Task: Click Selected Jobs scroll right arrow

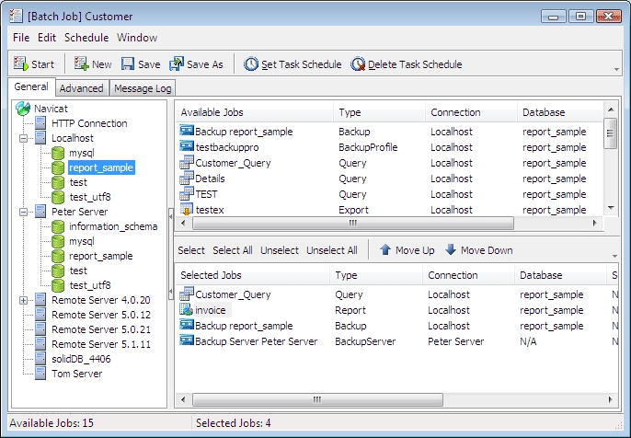Action: point(611,399)
